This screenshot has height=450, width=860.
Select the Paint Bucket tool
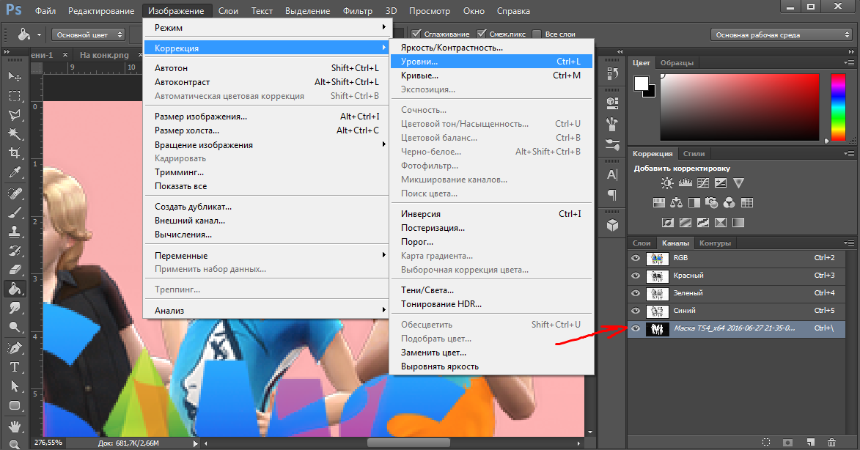coord(15,288)
